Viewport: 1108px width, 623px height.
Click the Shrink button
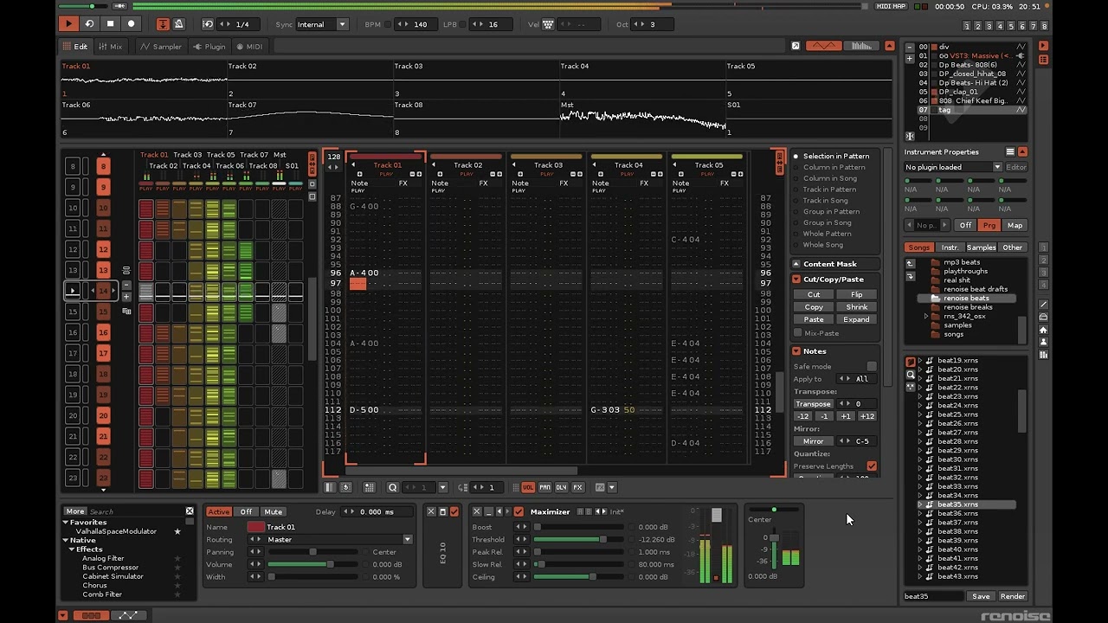(856, 307)
